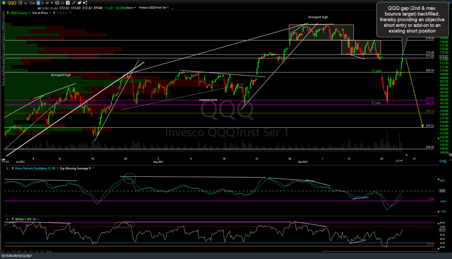Screen dimensions: 452x259
Task: Click the QQQ ticker symbol field
Action: 12,3
